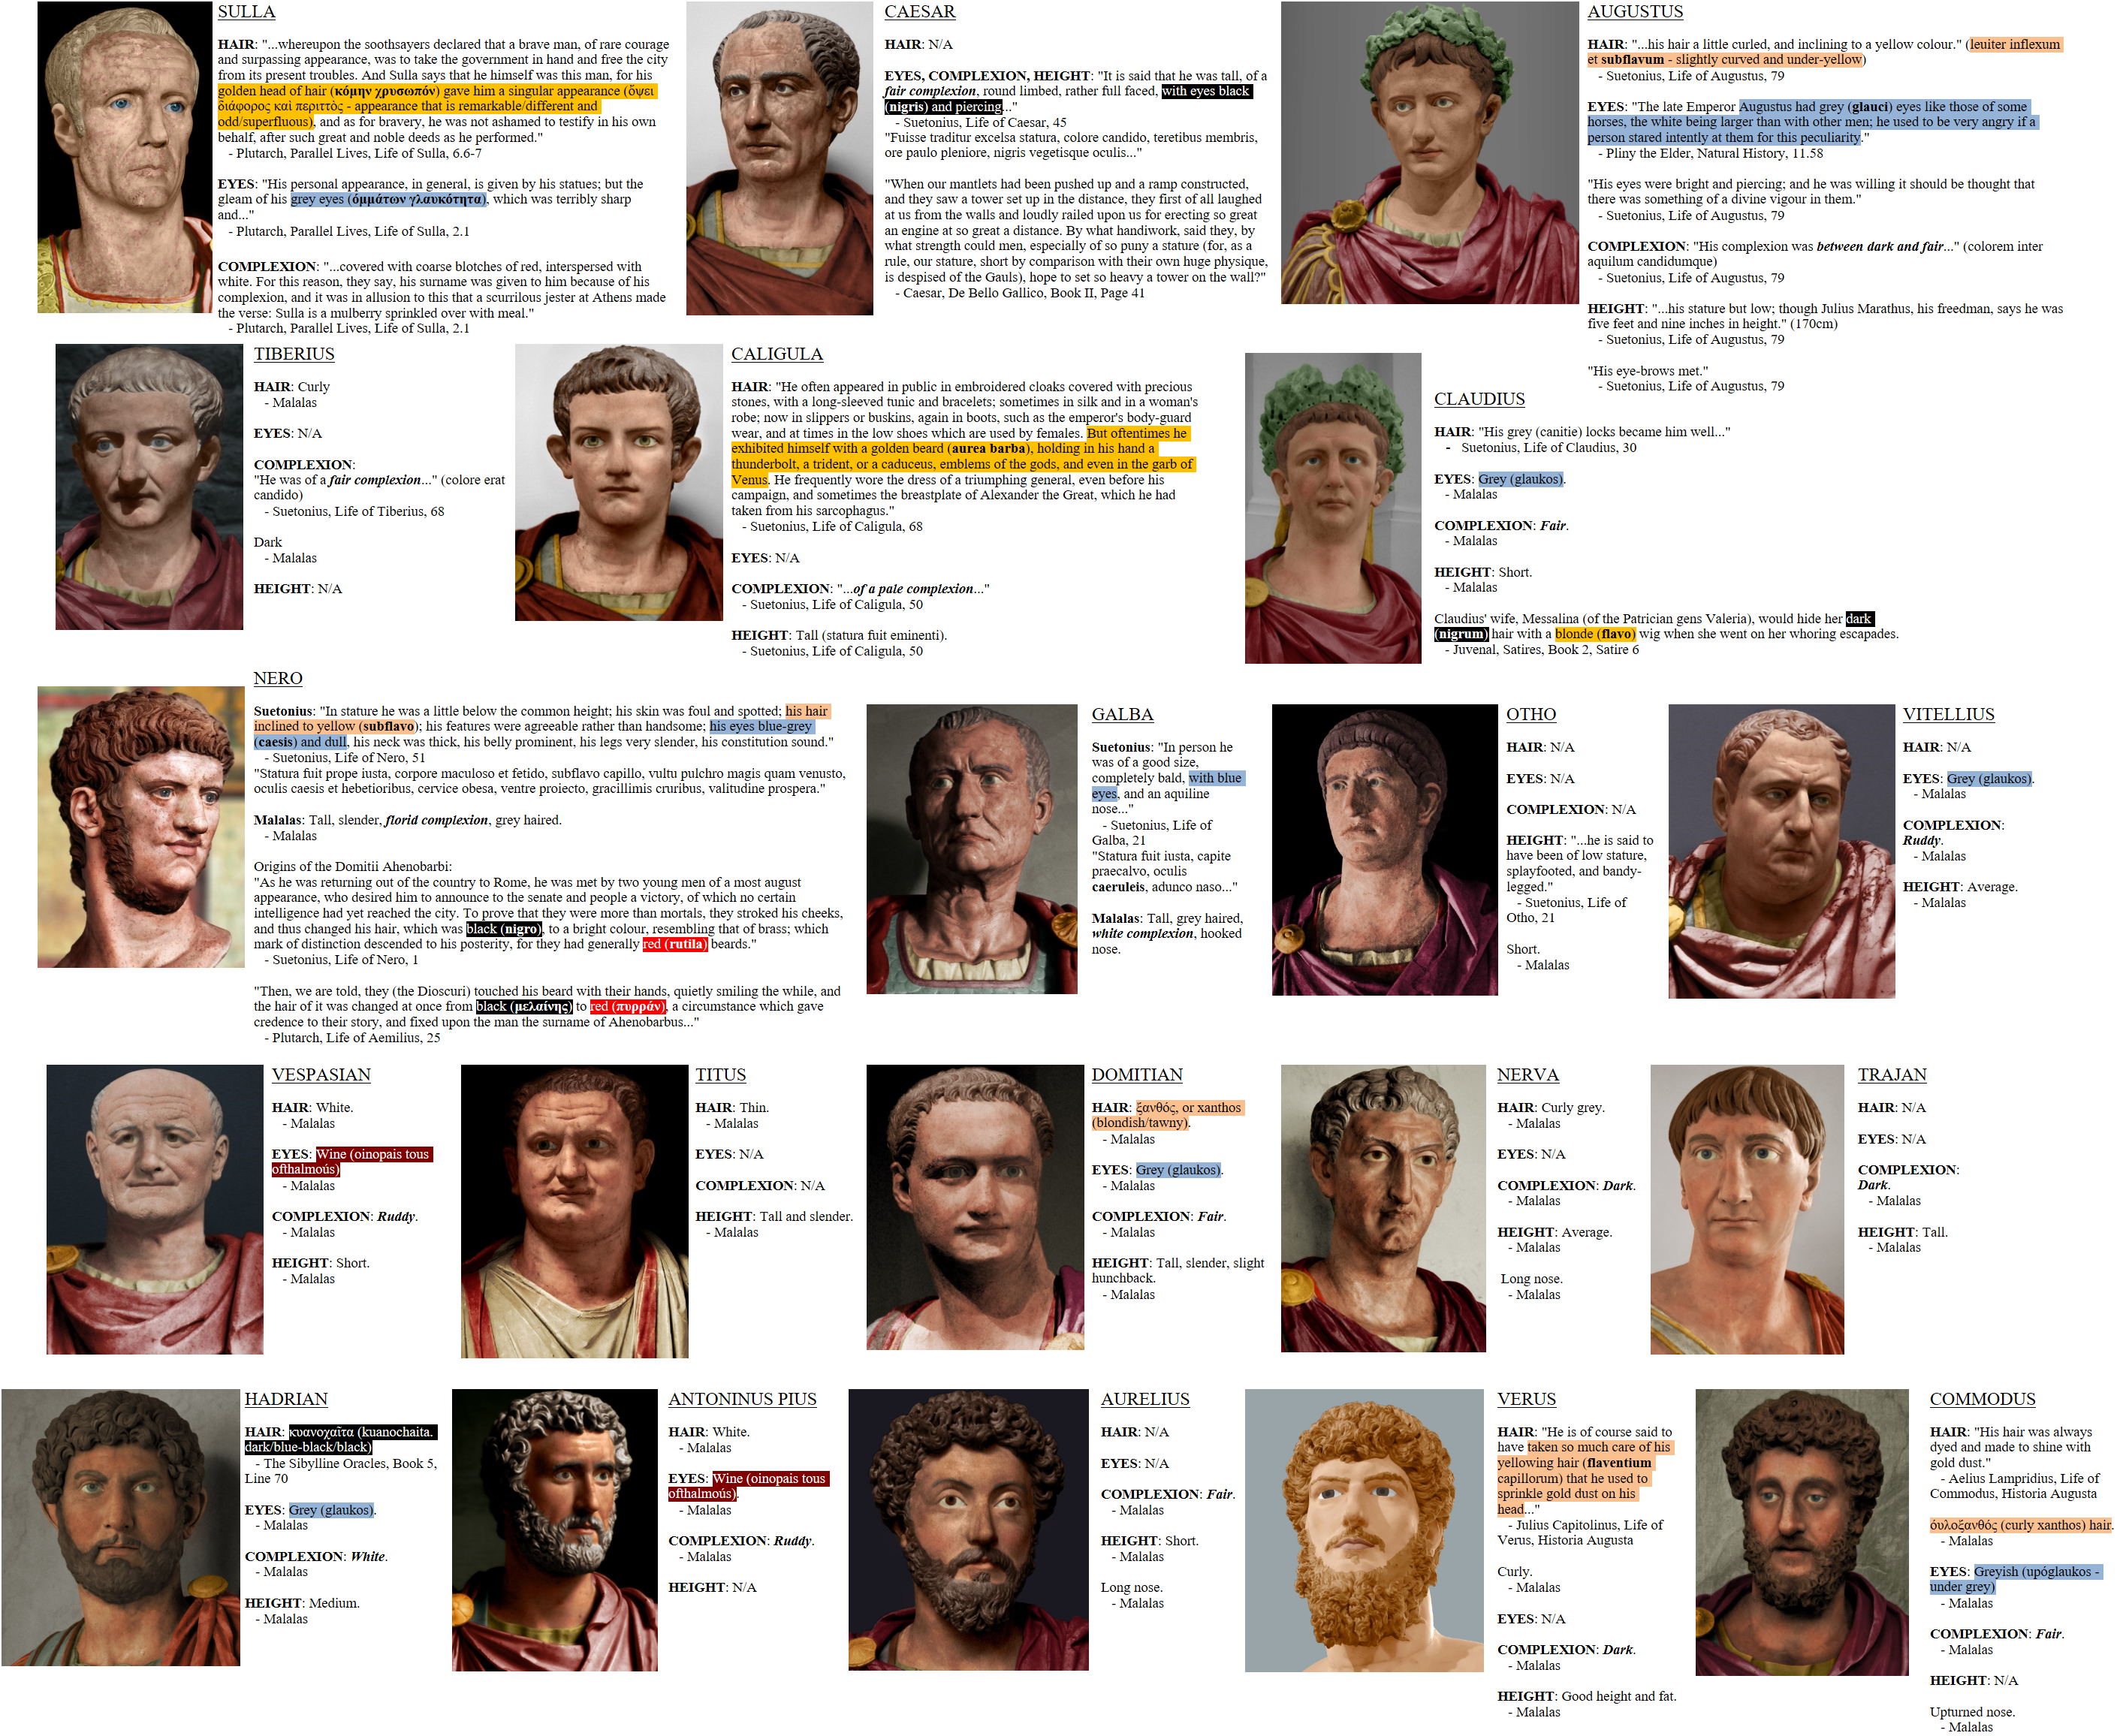Image resolution: width=2126 pixels, height=1736 pixels.
Task: Click the TIBERIUS heading
Action: pos(294,354)
